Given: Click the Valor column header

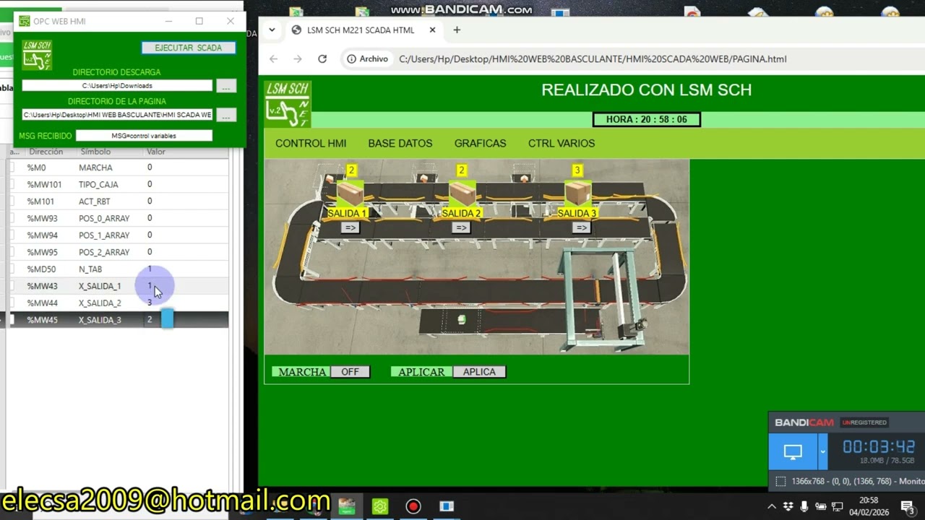Looking at the screenshot, I should 156,152.
